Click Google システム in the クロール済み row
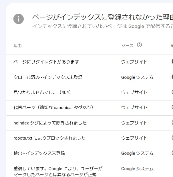This screenshot has height=177, width=173. tap(137, 77)
